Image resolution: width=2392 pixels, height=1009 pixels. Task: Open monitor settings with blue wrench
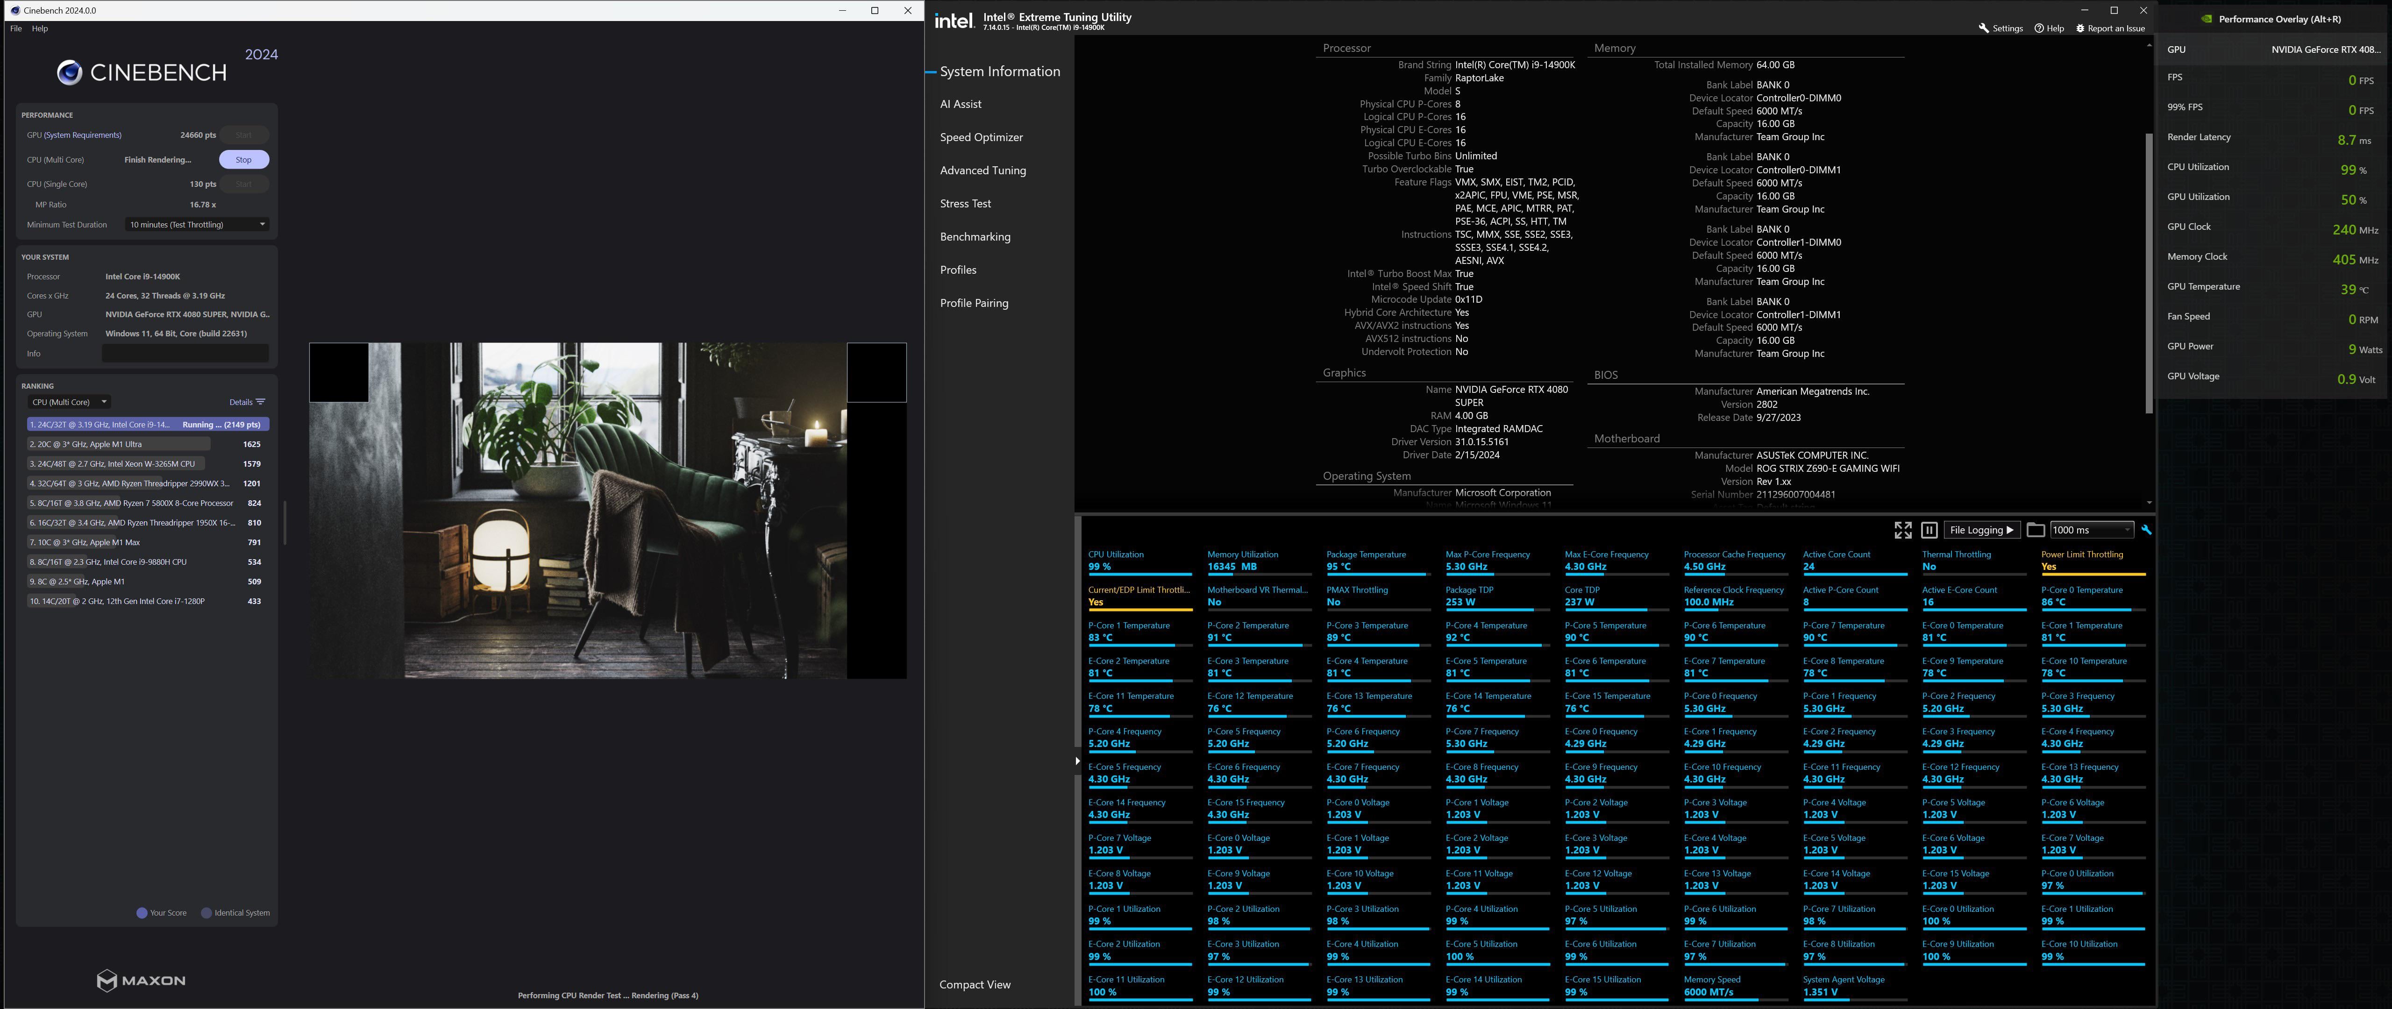click(x=2146, y=530)
